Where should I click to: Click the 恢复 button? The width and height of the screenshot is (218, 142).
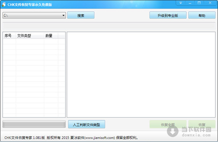click(x=202, y=124)
